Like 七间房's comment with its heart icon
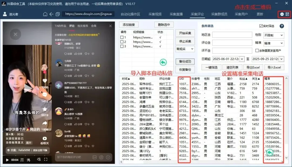 click(86, 76)
